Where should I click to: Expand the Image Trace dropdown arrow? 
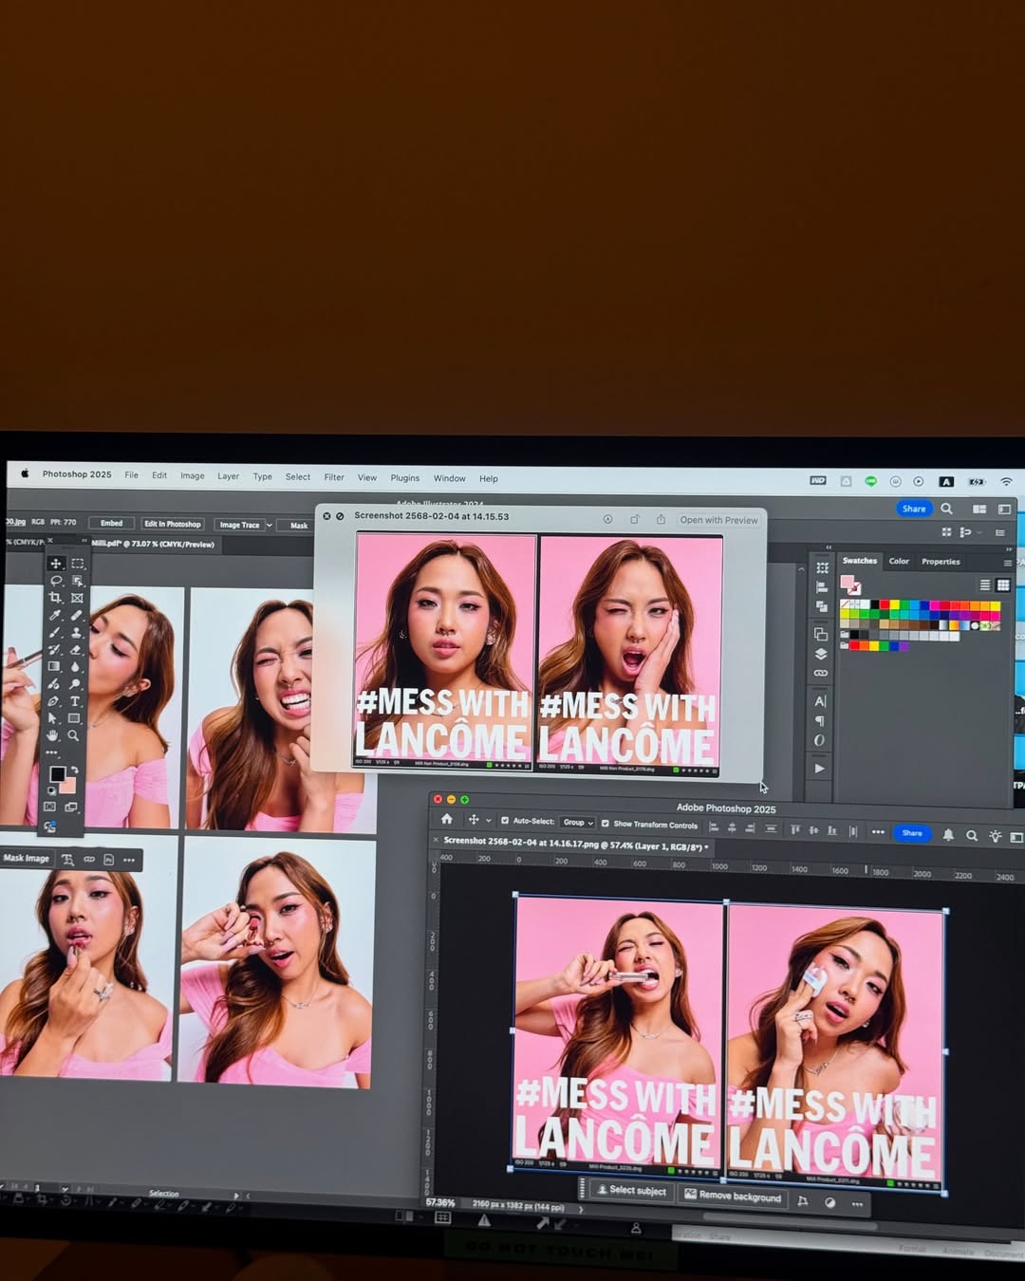270,525
